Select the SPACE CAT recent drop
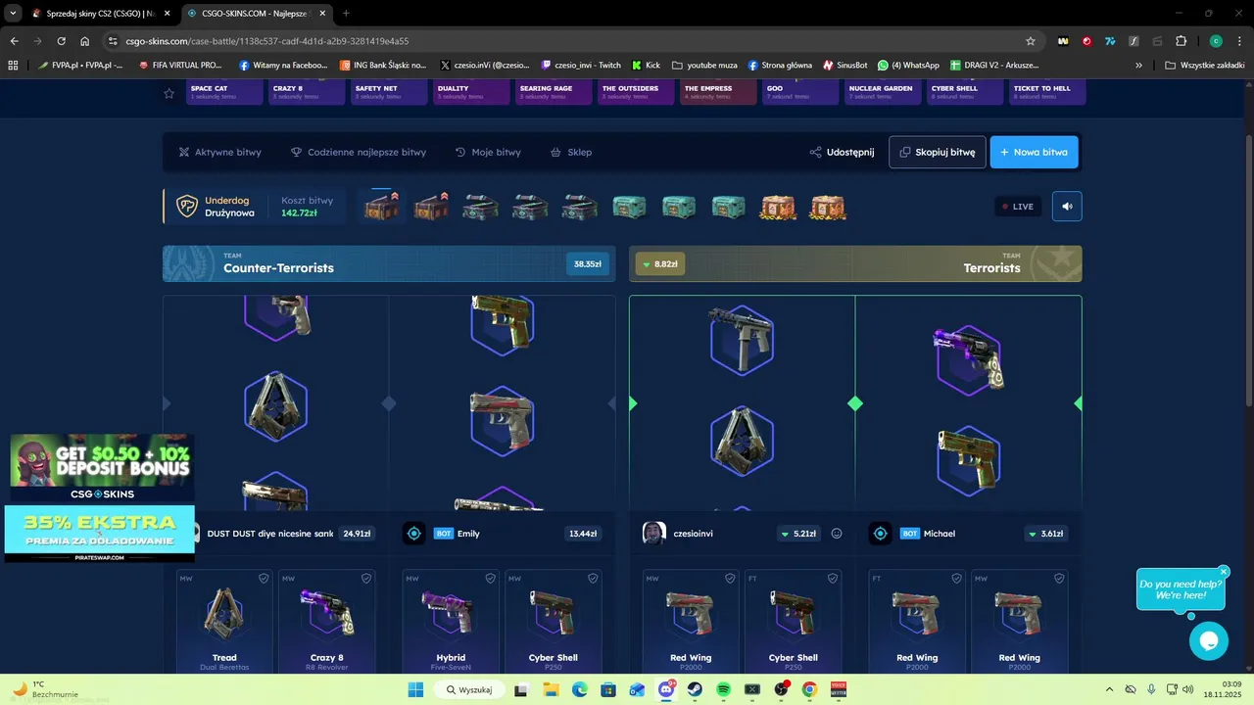The image size is (1254, 705). [x=224, y=92]
